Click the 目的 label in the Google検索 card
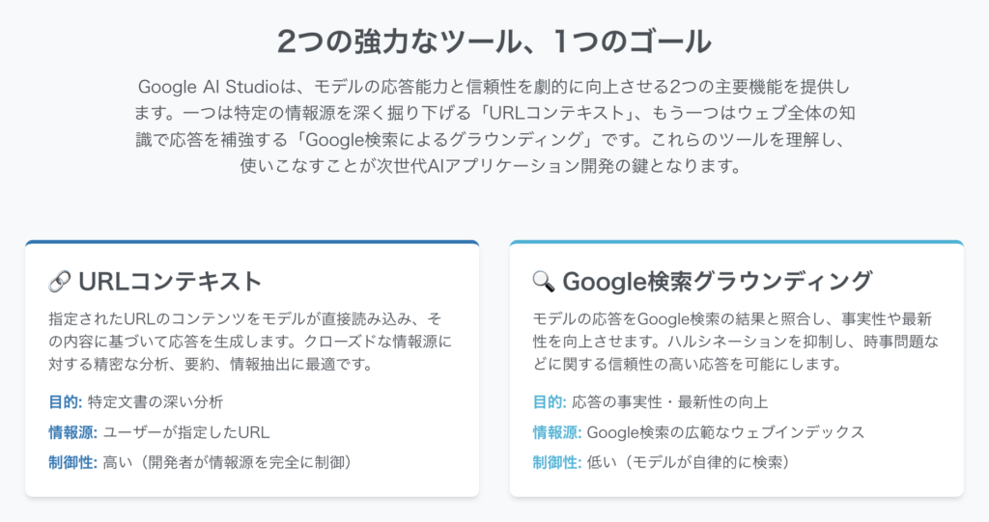The width and height of the screenshot is (989, 522). pyautogui.click(x=550, y=401)
